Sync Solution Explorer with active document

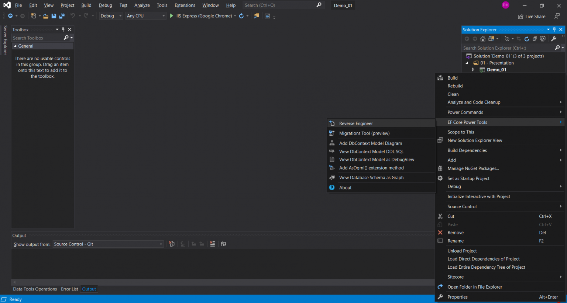point(519,39)
